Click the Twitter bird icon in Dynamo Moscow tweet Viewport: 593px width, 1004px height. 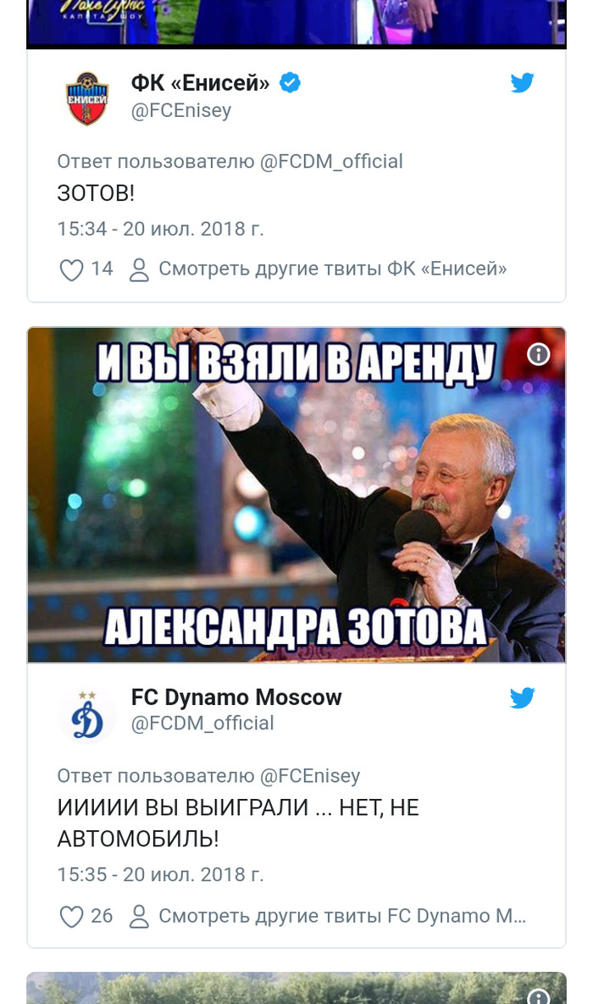click(522, 697)
